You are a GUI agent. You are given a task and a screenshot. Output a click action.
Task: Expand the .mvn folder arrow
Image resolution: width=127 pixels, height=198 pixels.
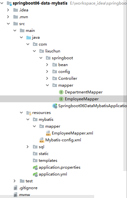click(8, 17)
